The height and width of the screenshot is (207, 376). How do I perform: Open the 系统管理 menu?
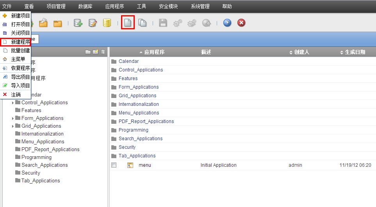pyautogui.click(x=200, y=6)
